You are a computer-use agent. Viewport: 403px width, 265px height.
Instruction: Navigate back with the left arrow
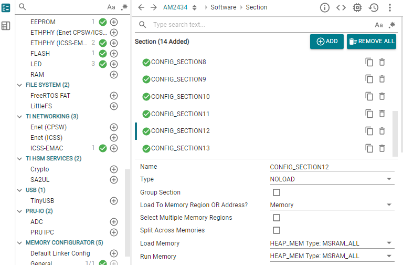tap(141, 7)
